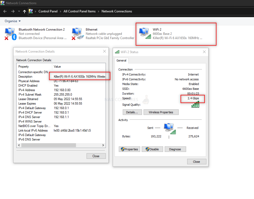The width and height of the screenshot is (254, 199).
Task: Open connection Details button
Action: pos(132,112)
